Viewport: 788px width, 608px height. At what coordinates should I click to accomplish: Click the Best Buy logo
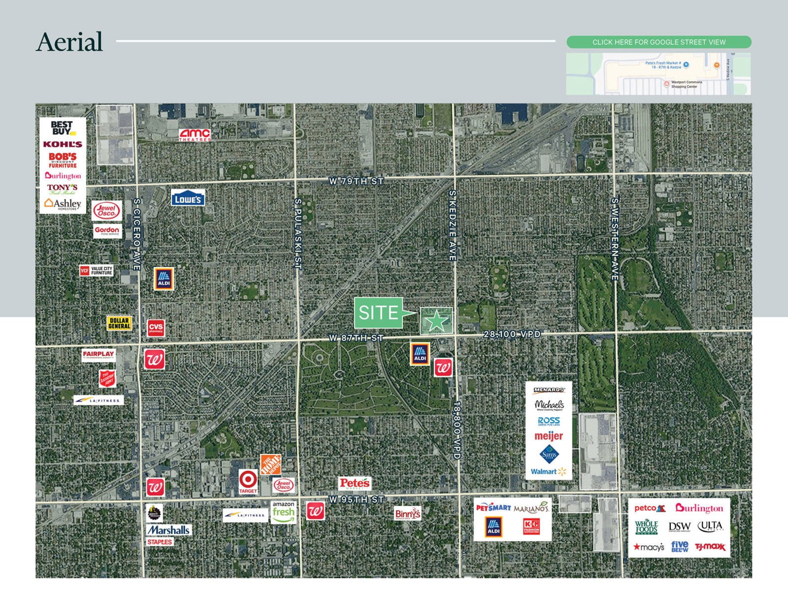[64, 128]
